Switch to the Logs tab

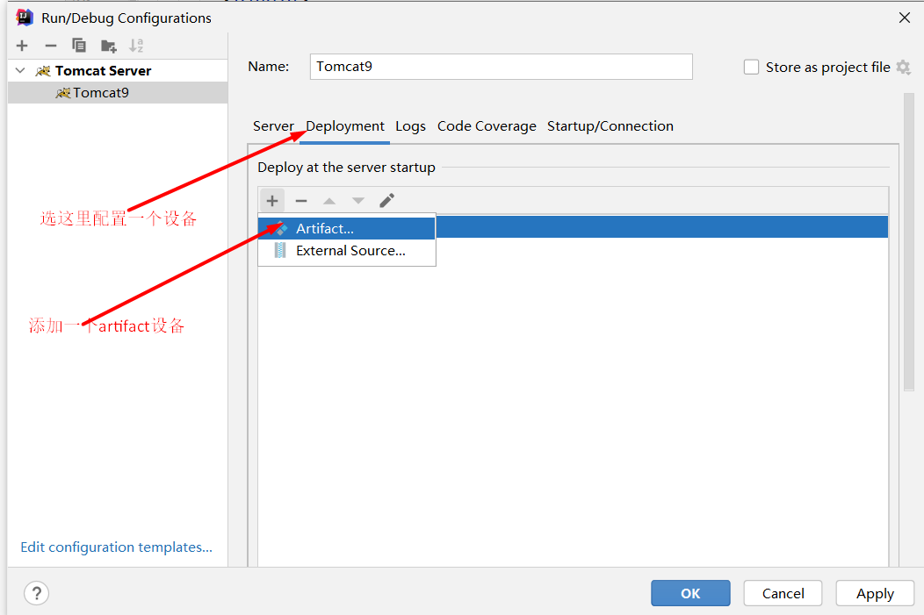pos(410,126)
